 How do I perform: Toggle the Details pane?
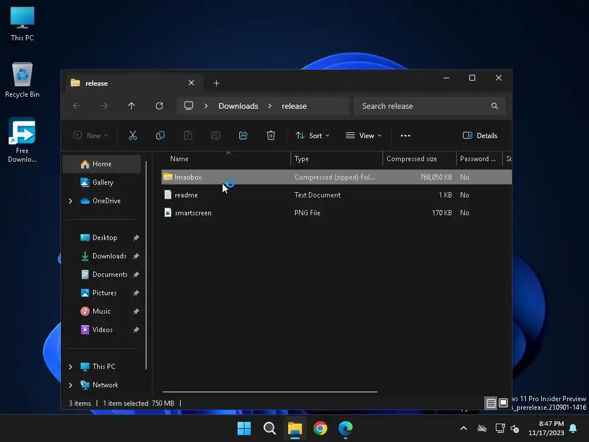pyautogui.click(x=480, y=136)
